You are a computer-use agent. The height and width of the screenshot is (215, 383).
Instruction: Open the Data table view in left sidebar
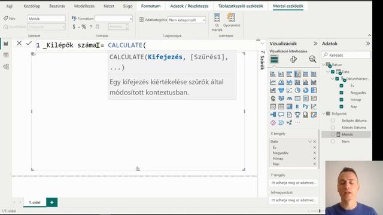pos(6,55)
